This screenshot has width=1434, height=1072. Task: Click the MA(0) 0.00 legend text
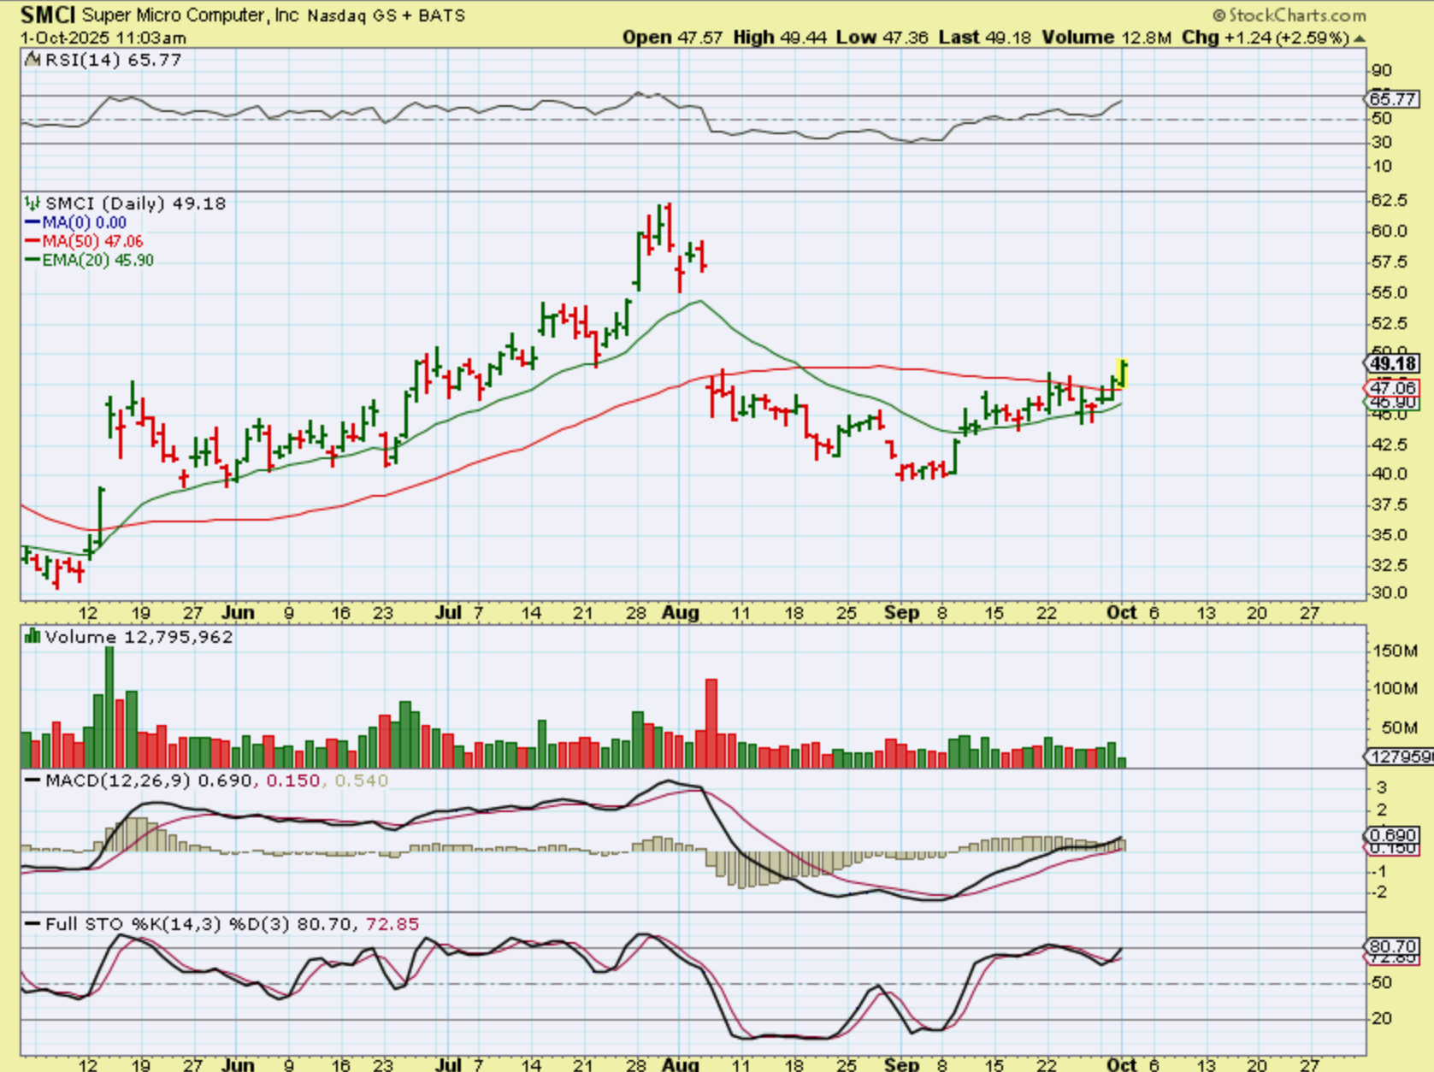85,222
